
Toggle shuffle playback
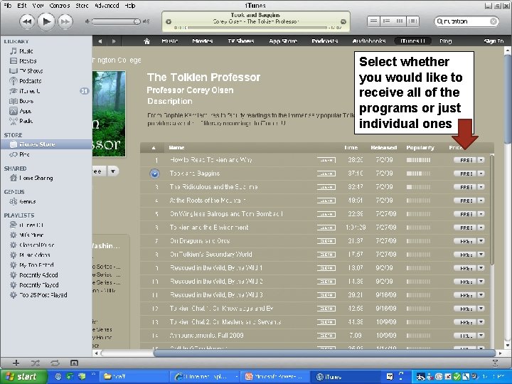coord(36,363)
